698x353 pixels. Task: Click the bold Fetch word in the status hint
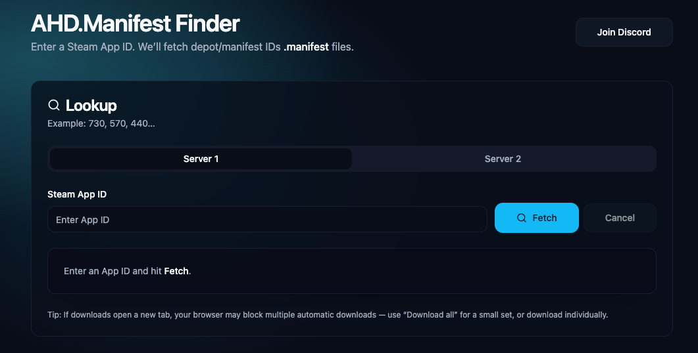[x=176, y=271]
